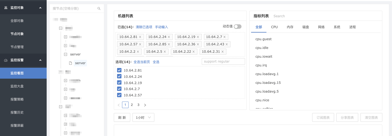
Task: Remove tag 10.64.2.85 with its x icon
Action: tap(169, 44)
